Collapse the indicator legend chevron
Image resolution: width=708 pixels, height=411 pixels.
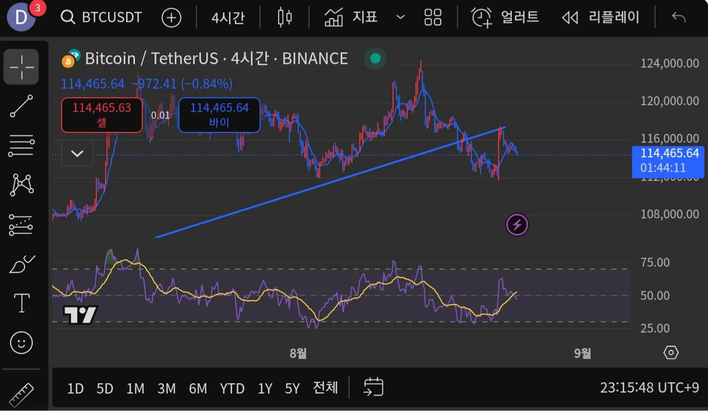[x=77, y=153]
